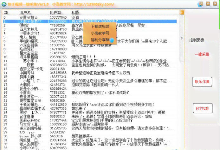
Task: Click the 联系作者 button
Action: 202,81
